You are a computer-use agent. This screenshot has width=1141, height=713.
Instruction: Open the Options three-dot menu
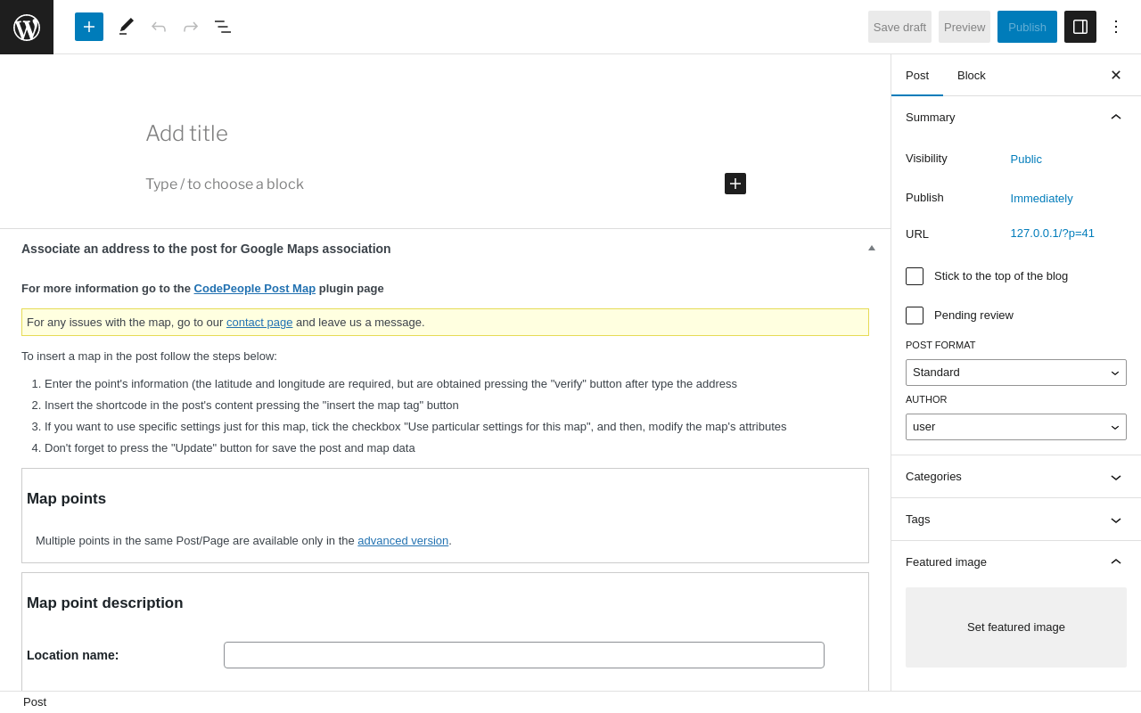1116,27
